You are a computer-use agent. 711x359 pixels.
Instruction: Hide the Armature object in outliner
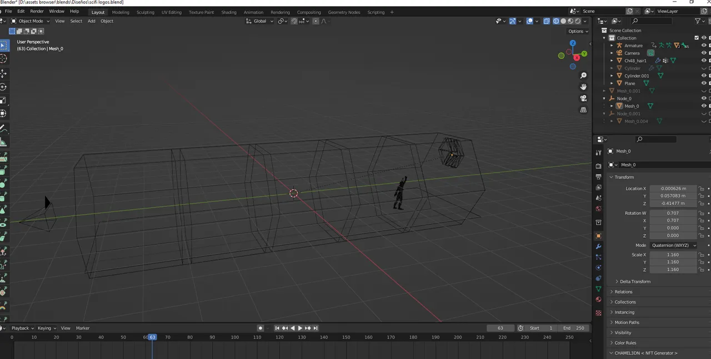click(704, 45)
